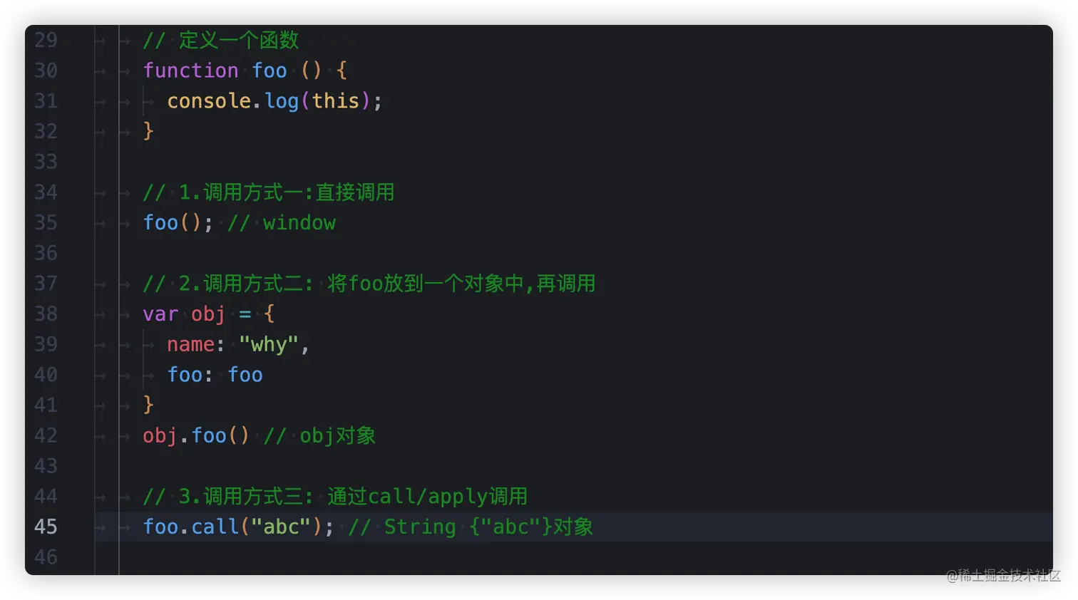Click line number 42 in the gutter
Screen dimensions: 1078x600
pyautogui.click(x=46, y=435)
